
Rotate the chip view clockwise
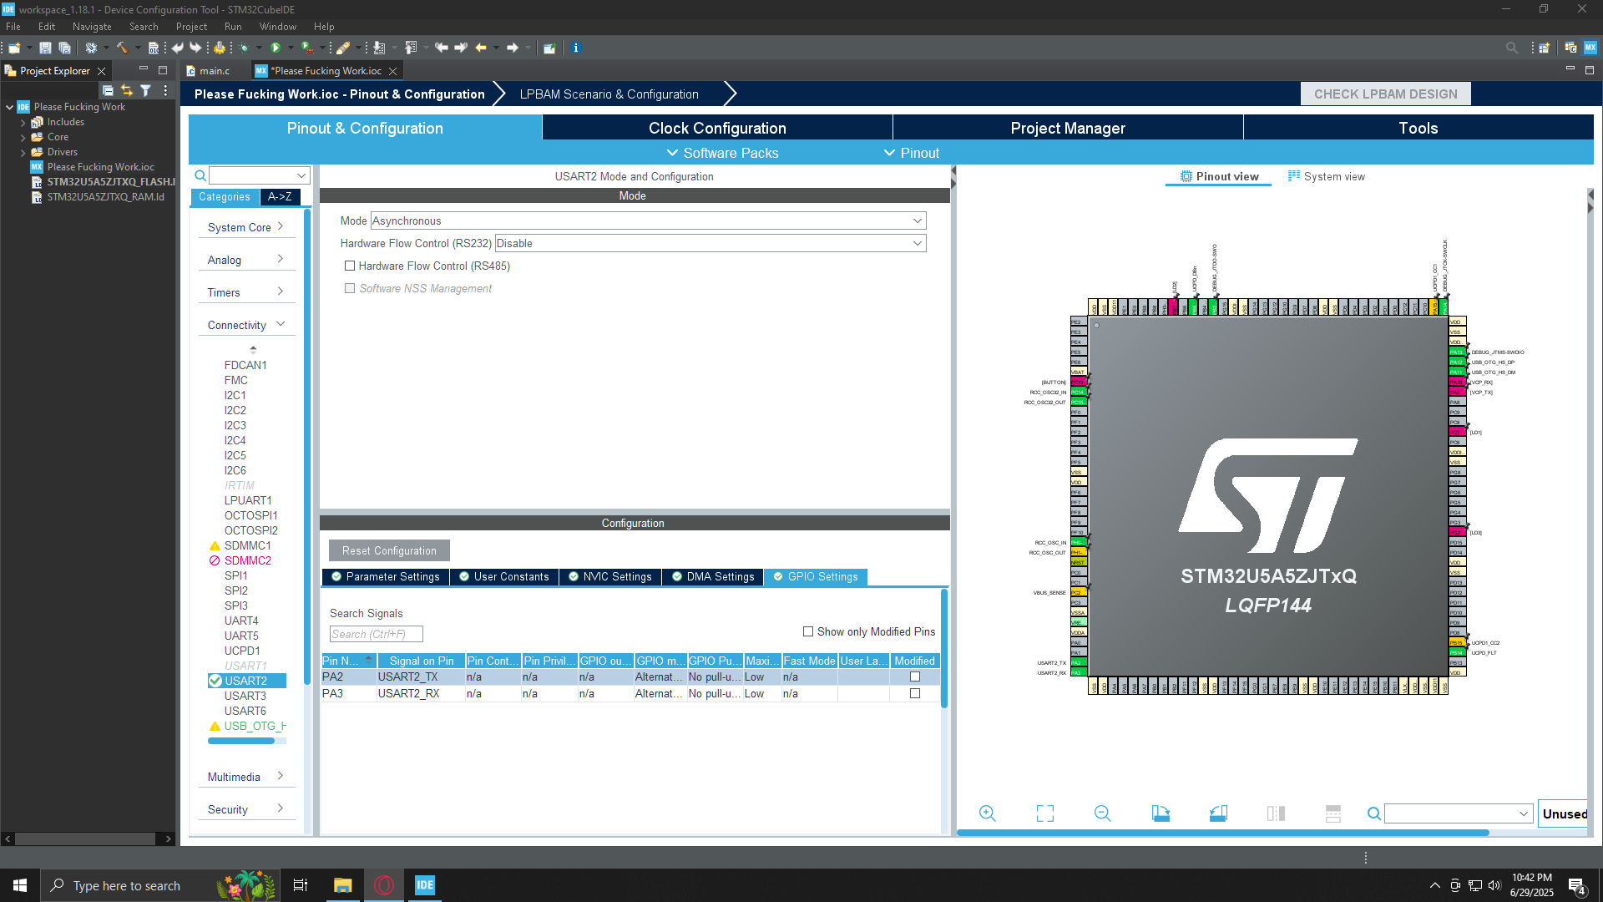(x=1161, y=813)
